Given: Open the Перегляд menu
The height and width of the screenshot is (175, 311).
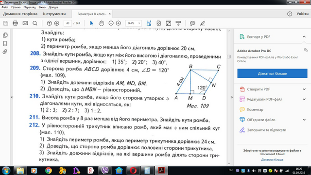Looking at the screenshot, I should 30,7.
